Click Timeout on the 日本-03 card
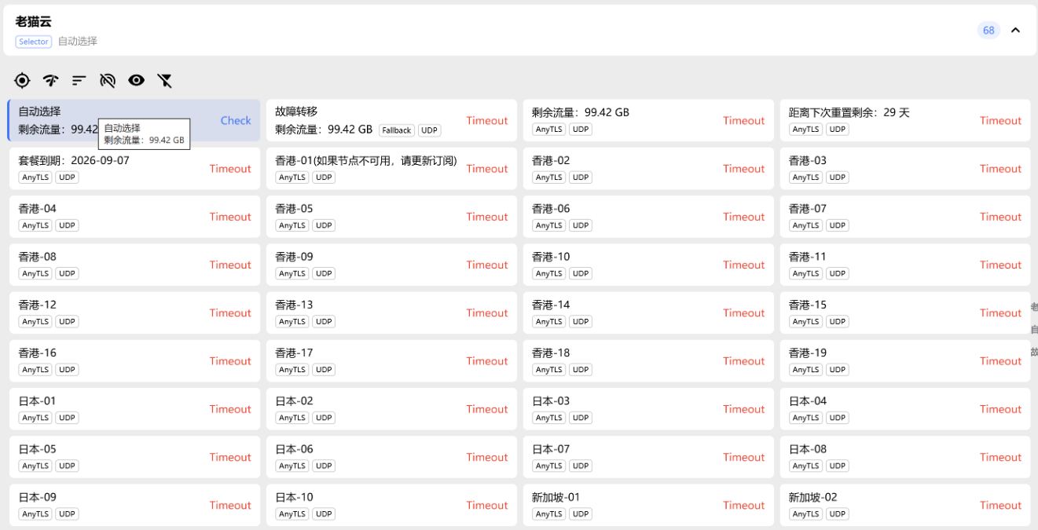The width and height of the screenshot is (1038, 530). click(743, 409)
